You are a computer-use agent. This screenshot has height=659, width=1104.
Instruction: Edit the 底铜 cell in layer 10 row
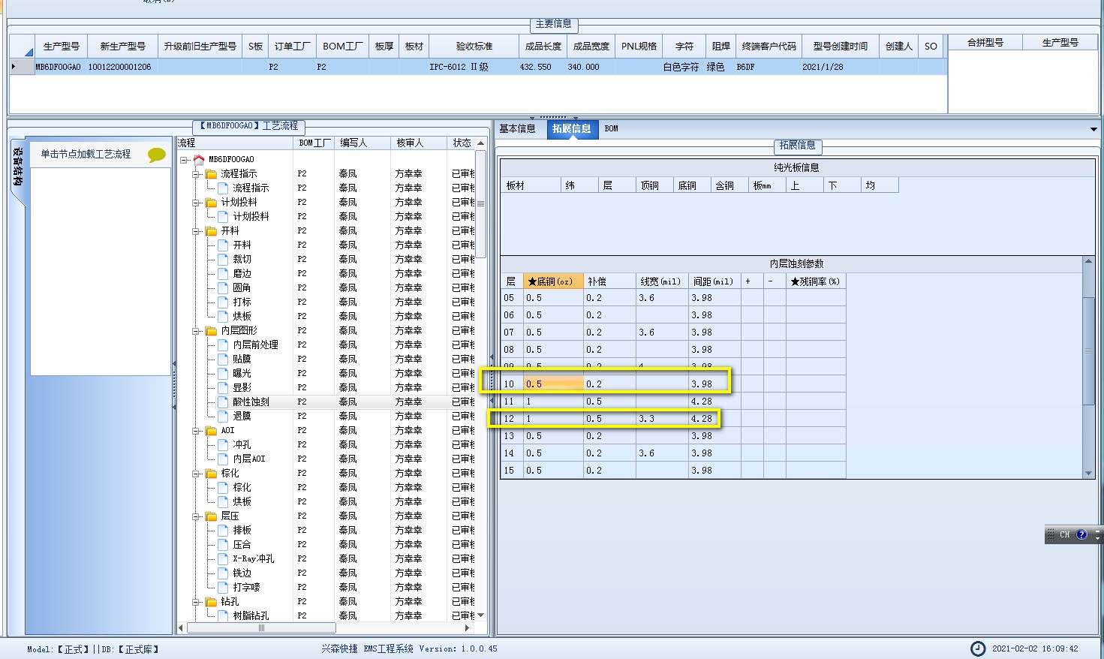(553, 384)
